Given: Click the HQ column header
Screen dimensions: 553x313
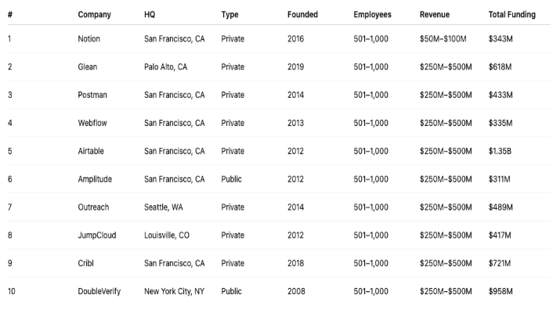Looking at the screenshot, I should coord(150,15).
